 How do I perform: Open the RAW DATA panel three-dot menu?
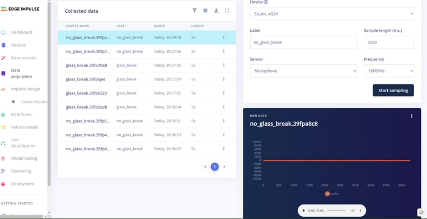[411, 116]
